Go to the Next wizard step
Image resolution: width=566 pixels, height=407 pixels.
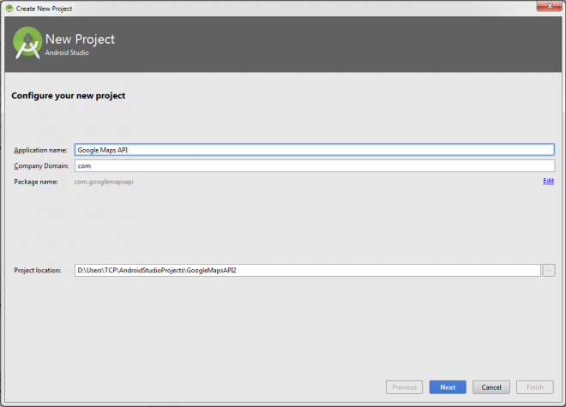[448, 387]
